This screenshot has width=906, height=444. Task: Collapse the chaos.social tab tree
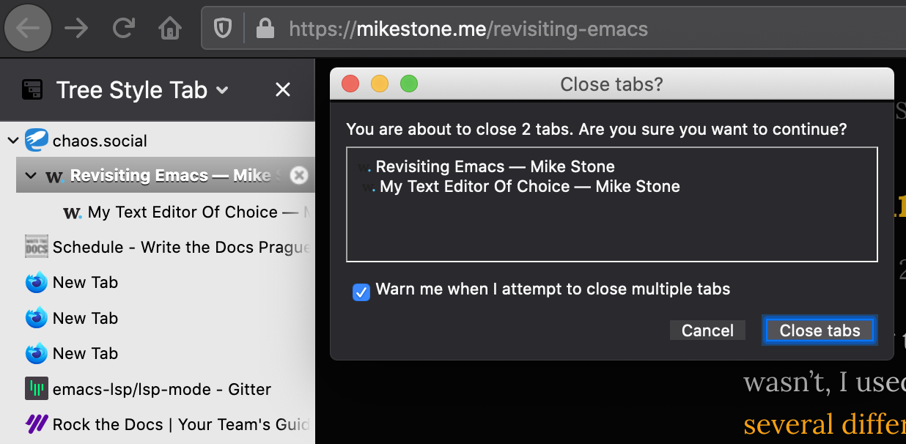12,140
